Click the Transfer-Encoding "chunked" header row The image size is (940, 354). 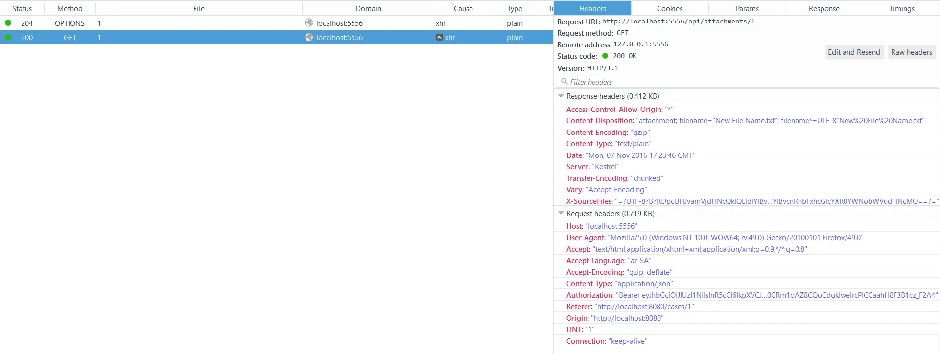746,178
